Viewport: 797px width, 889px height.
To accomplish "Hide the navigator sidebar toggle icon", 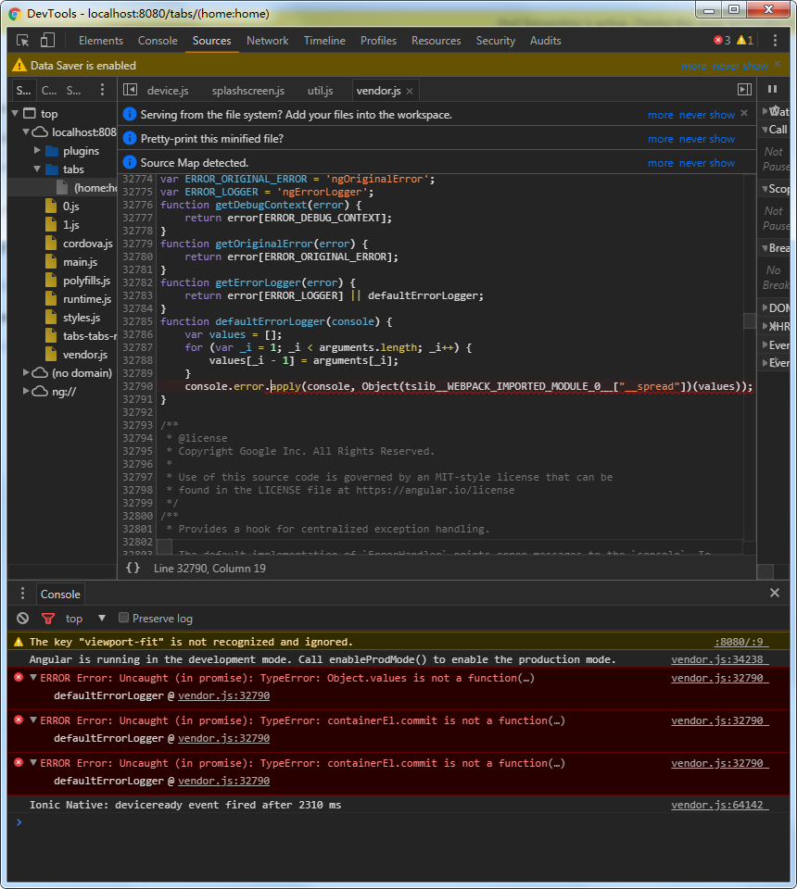I will (x=131, y=90).
